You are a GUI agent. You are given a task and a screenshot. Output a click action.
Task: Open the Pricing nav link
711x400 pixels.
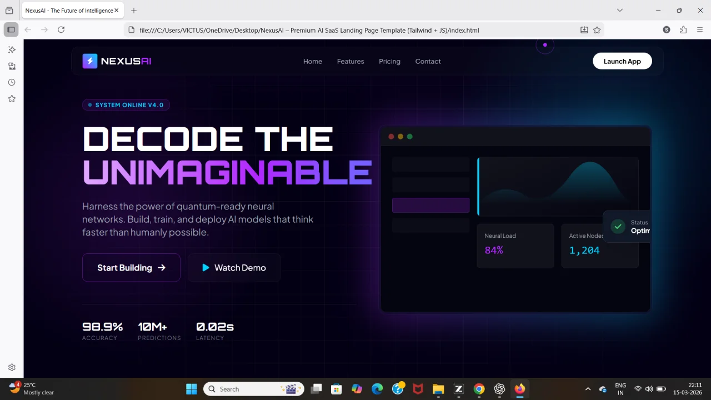(389, 61)
